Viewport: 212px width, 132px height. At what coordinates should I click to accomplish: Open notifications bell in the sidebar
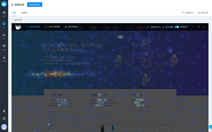tap(4, 111)
